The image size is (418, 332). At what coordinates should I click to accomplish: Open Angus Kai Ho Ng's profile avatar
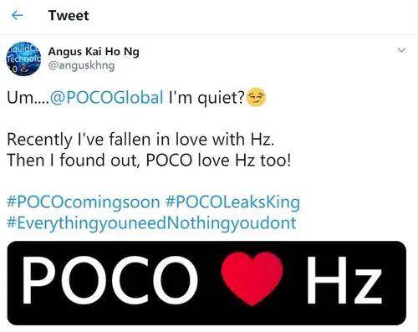[x=23, y=59]
